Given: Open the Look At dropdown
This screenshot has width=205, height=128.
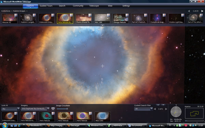Looking at the screenshot, I should pyautogui.click(x=11, y=109).
